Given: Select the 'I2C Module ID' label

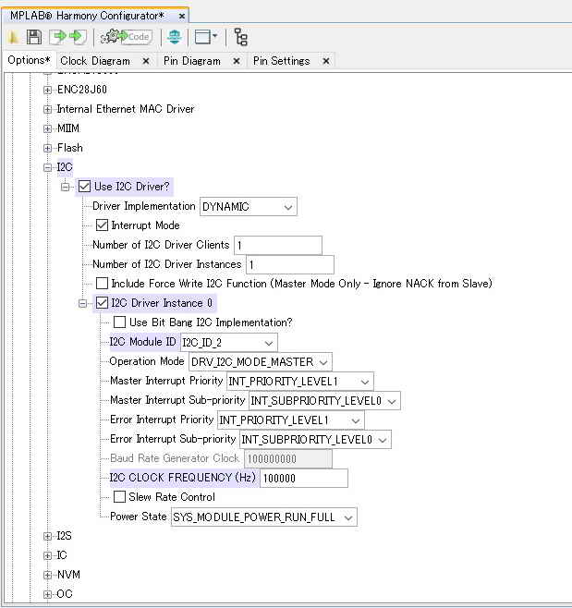Looking at the screenshot, I should tap(142, 342).
